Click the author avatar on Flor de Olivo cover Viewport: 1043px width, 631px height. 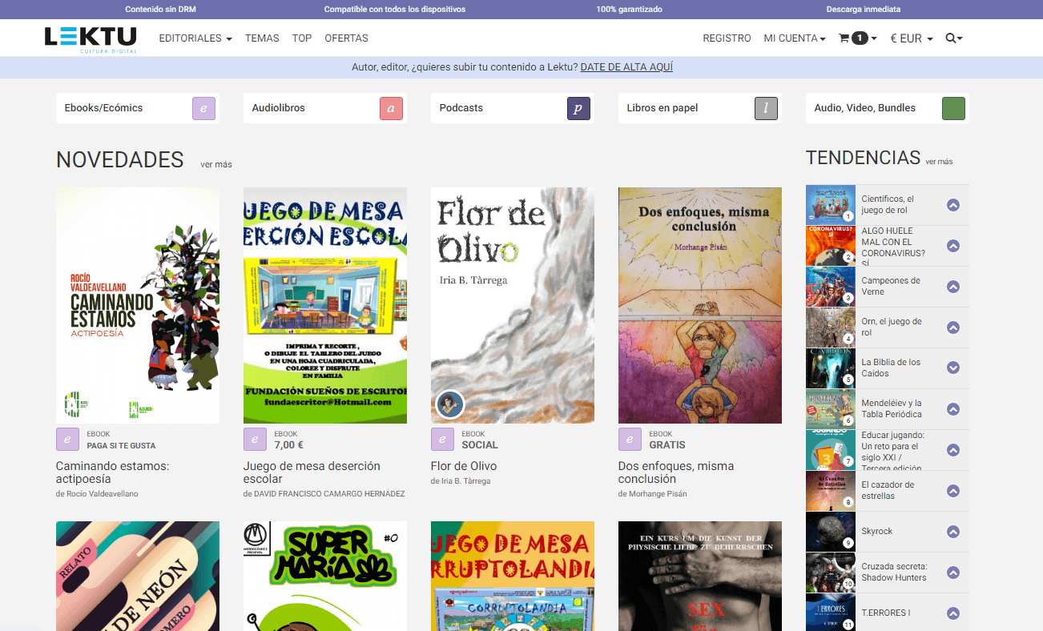[x=449, y=404]
